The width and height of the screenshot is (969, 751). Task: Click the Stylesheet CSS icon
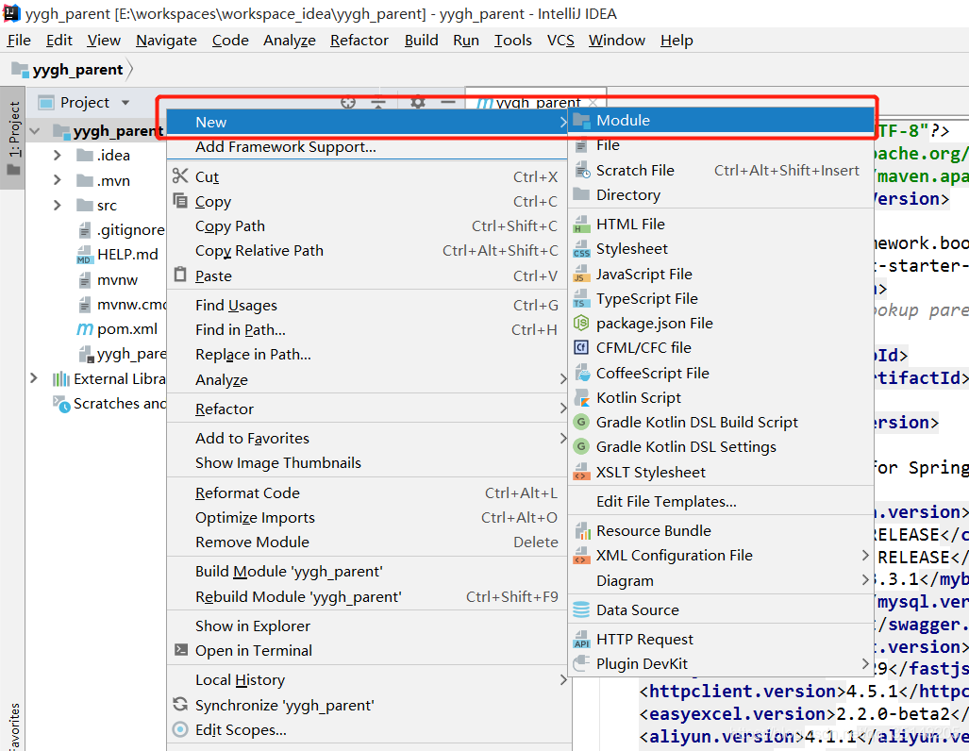(581, 248)
